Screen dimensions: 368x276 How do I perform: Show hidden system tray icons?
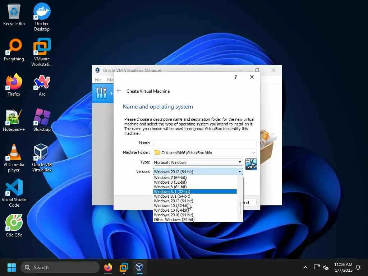(x=305, y=267)
